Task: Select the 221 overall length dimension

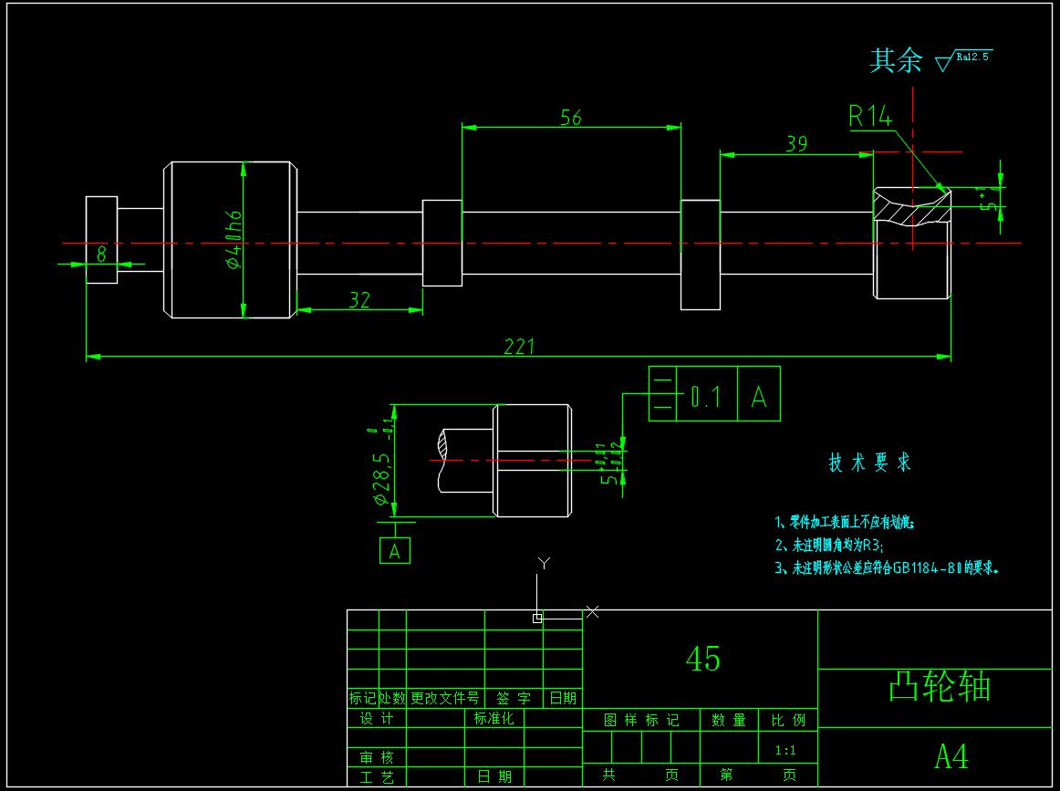Action: 519,347
